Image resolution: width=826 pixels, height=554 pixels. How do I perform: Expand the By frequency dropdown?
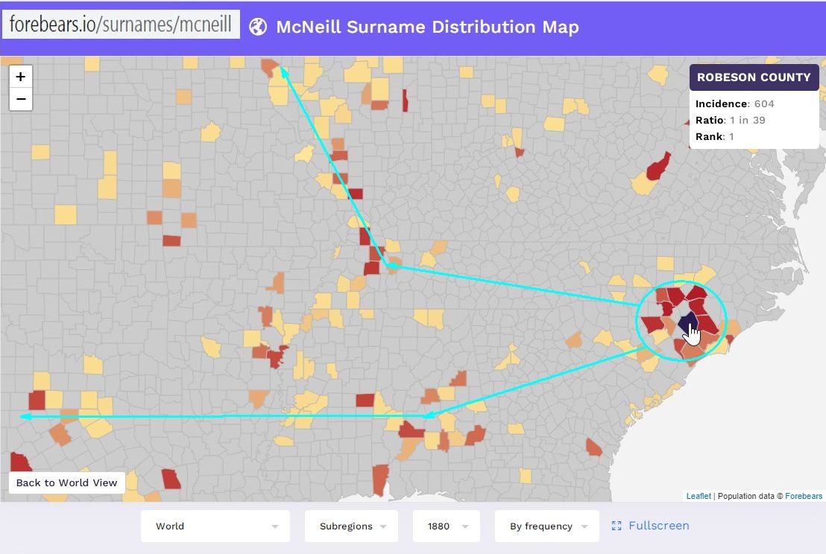click(x=546, y=526)
